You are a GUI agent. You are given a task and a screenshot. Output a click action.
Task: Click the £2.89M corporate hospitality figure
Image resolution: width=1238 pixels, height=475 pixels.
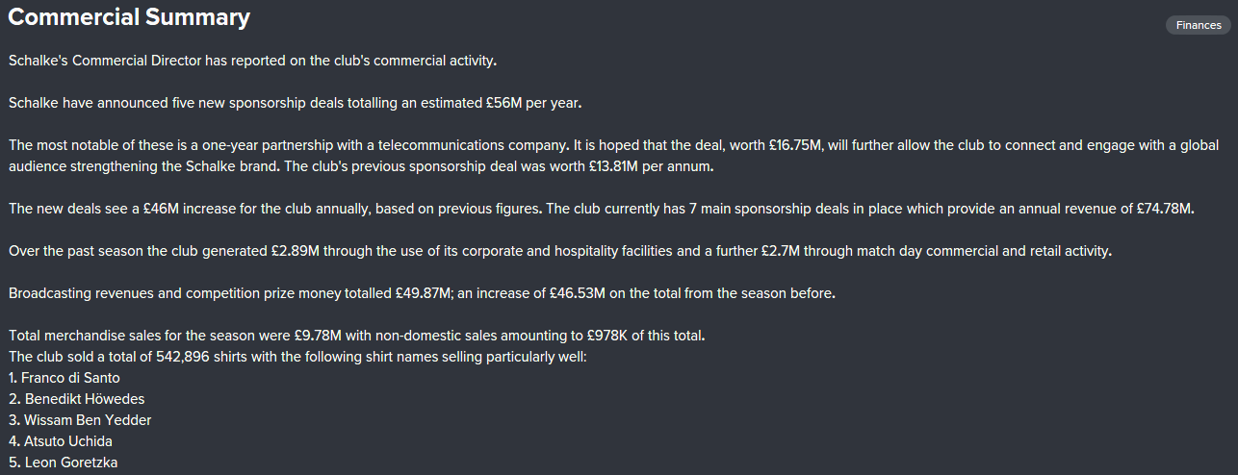pyautogui.click(x=295, y=251)
